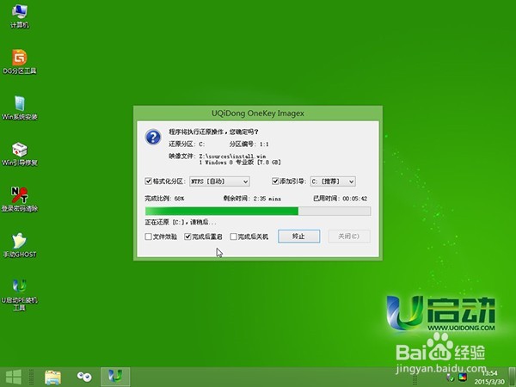The image size is (516, 387).
Task: Open File Explorer from the taskbar
Action: 52,378
